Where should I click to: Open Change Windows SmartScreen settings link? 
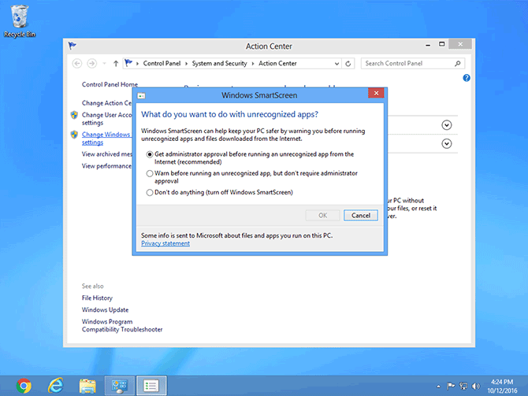pos(106,139)
